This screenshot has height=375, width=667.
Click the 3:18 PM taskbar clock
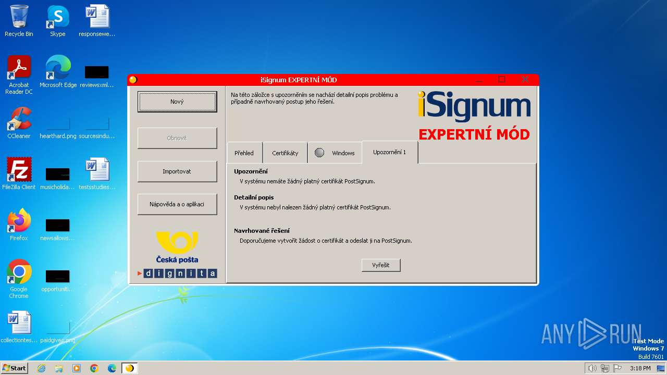(x=640, y=368)
